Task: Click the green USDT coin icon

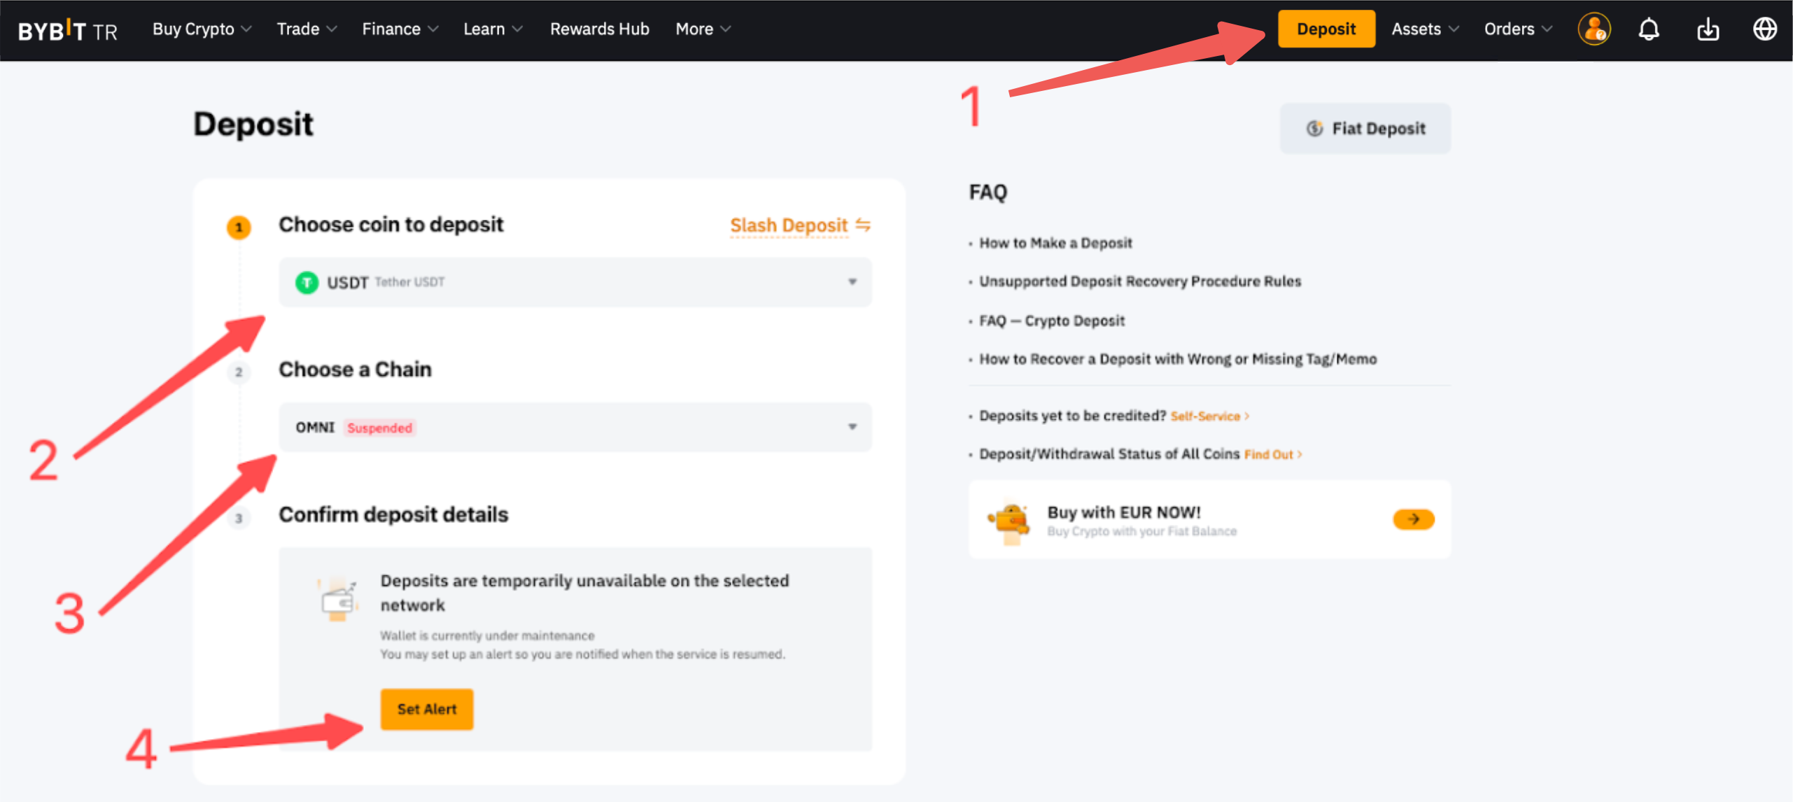Action: [x=307, y=282]
